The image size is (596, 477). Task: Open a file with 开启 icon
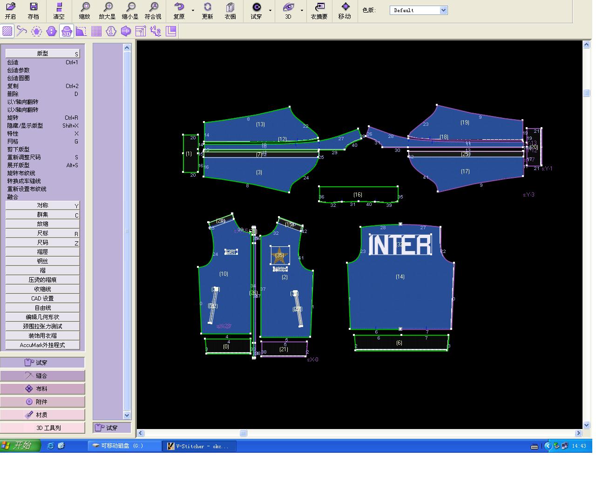(10, 11)
